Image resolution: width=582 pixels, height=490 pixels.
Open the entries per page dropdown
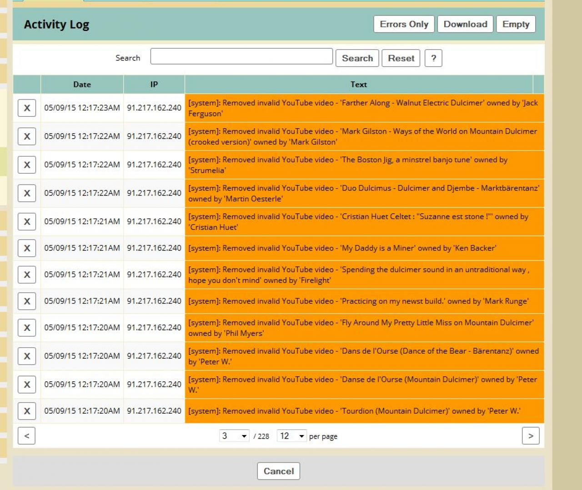(x=291, y=436)
